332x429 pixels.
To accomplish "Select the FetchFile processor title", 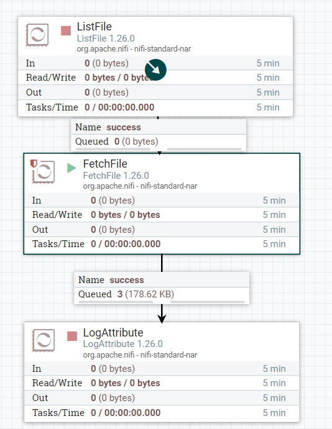I will coord(105,164).
